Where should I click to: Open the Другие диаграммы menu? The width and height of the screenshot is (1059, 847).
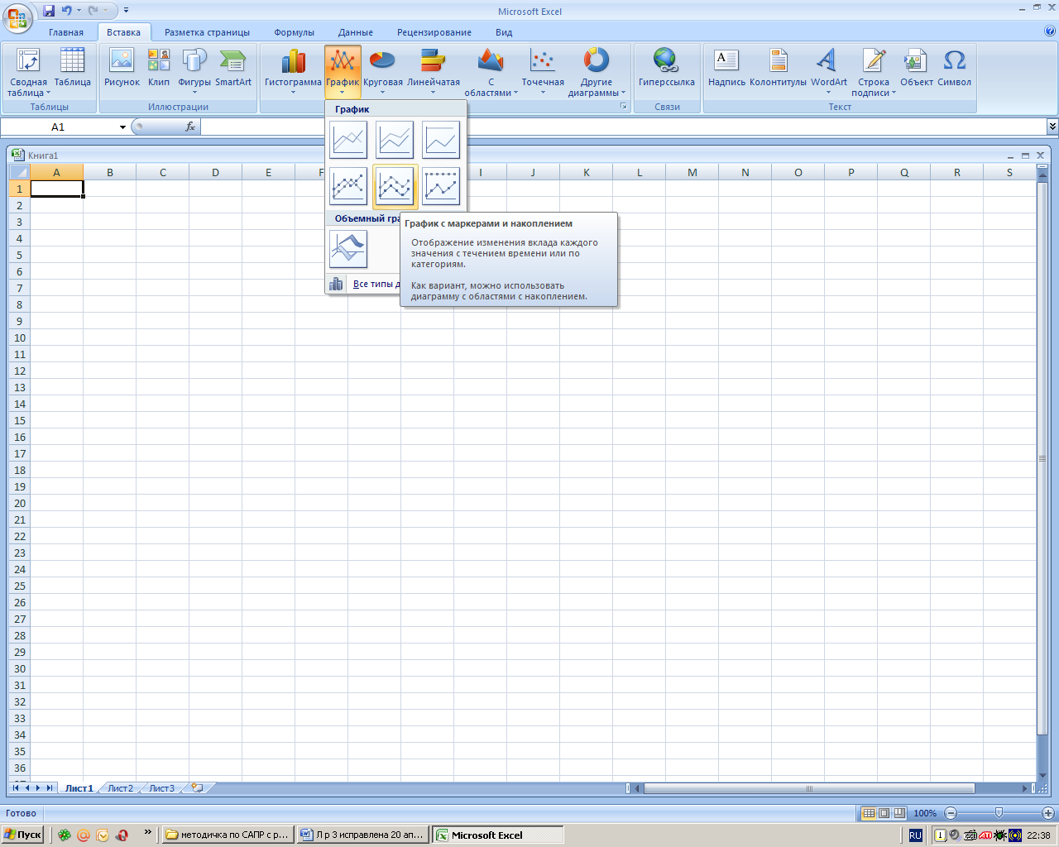597,72
